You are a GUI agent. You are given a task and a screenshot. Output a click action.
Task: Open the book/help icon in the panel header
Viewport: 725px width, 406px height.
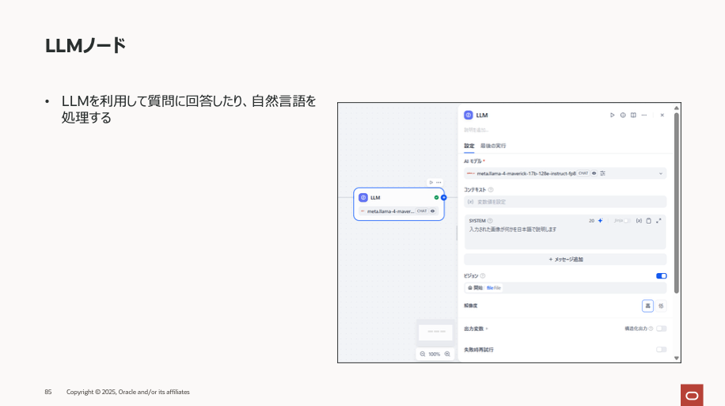[x=633, y=115]
